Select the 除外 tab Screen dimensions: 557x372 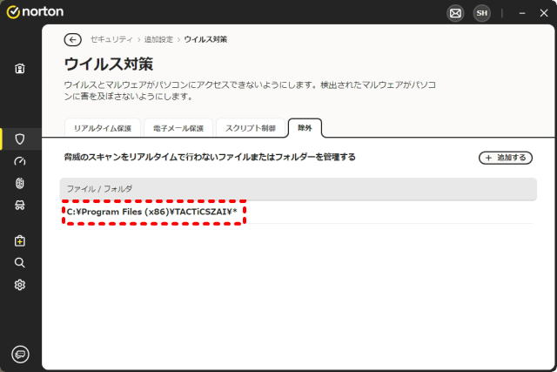click(305, 128)
